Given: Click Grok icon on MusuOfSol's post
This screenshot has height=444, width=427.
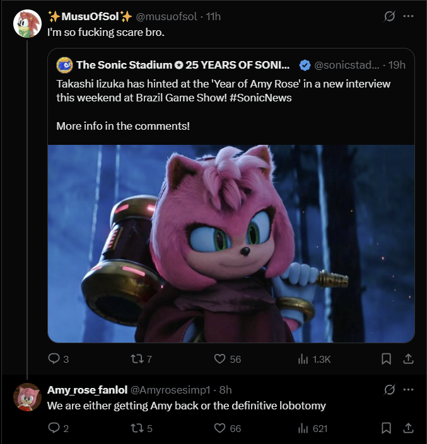Looking at the screenshot, I should click(x=389, y=16).
